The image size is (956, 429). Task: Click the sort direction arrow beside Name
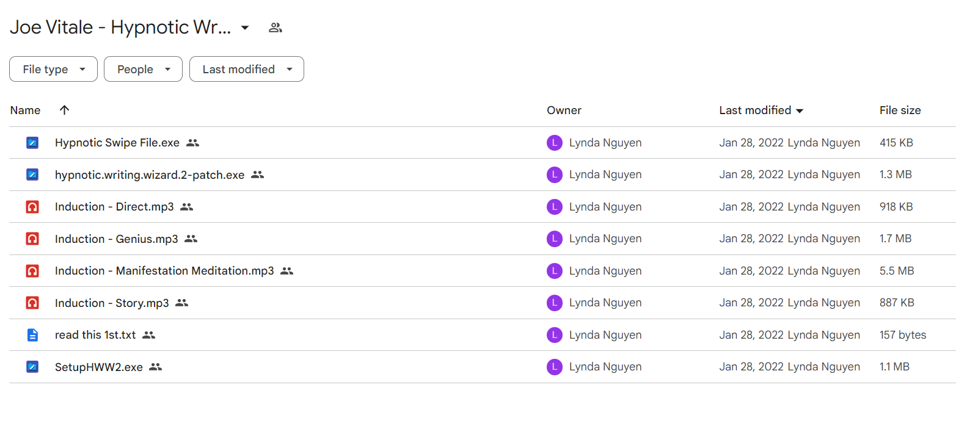[65, 110]
